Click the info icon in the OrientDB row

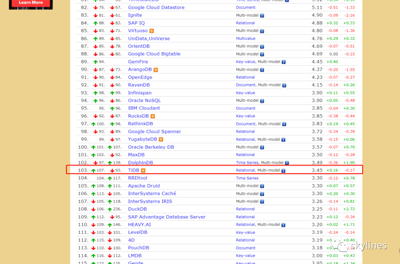point(262,47)
